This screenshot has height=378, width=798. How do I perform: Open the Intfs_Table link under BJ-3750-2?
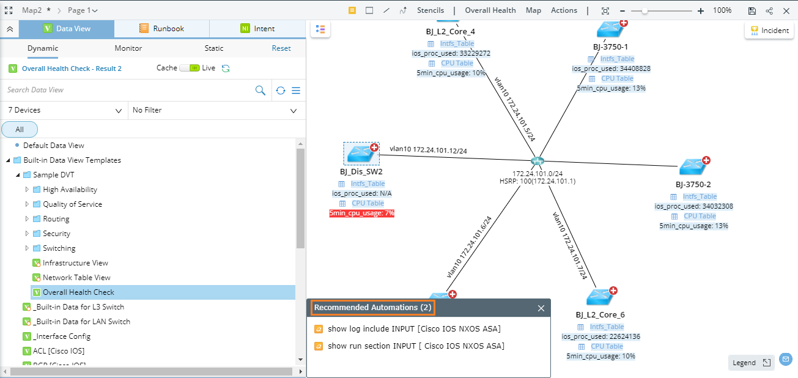point(699,196)
